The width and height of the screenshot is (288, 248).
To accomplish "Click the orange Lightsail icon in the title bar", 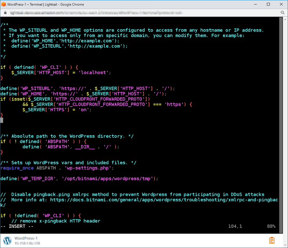I will pyautogui.click(x=3, y=4).
